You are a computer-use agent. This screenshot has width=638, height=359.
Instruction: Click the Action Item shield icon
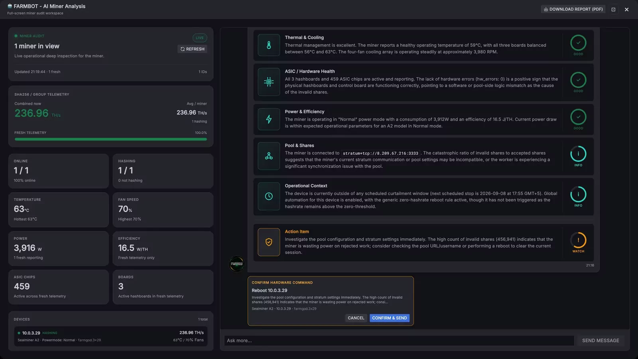pos(269,242)
